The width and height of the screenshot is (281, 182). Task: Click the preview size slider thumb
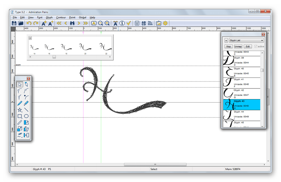[x=54, y=57]
